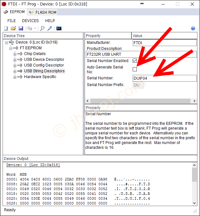The width and height of the screenshot is (200, 216).
Task: Click the USB icon beside Device: 0
Action: click(12, 42)
